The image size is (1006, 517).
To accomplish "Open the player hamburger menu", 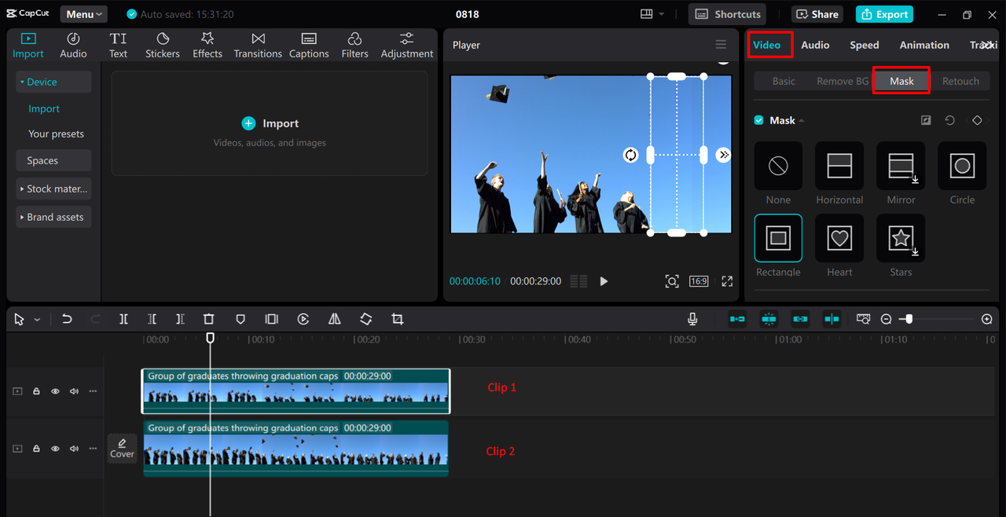I will tap(721, 45).
